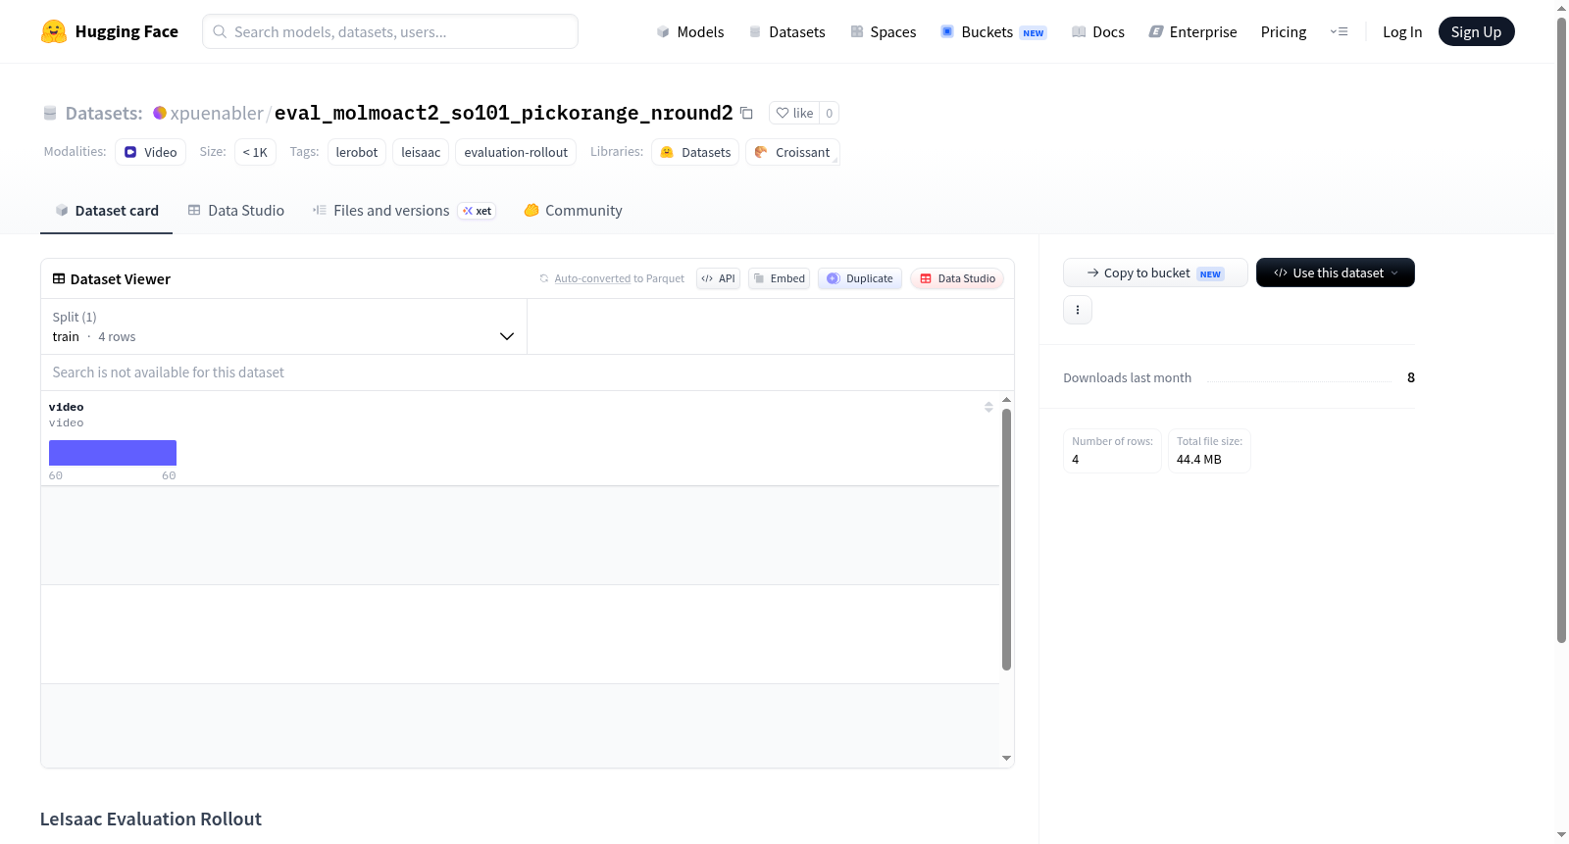Click the viewer scroll up arrow
The width and height of the screenshot is (1569, 844).
[1006, 400]
